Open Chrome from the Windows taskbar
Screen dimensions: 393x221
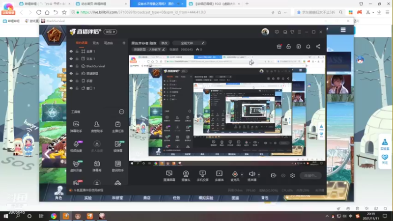pyautogui.click(x=54, y=216)
